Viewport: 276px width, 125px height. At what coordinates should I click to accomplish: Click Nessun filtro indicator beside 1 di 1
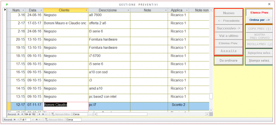pos(54,120)
